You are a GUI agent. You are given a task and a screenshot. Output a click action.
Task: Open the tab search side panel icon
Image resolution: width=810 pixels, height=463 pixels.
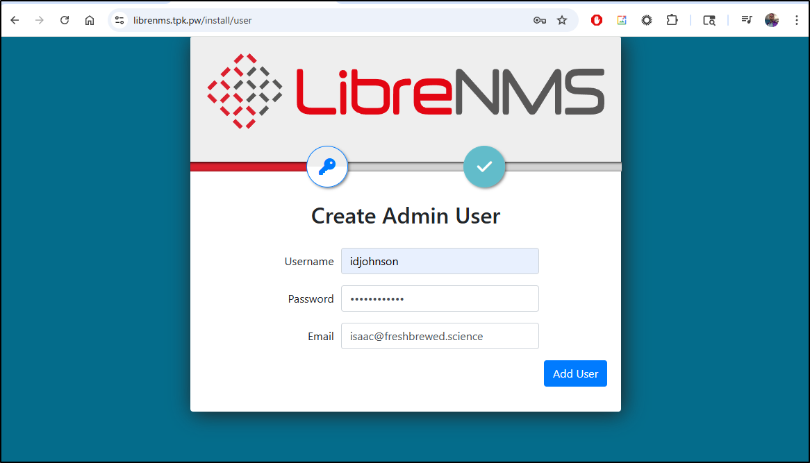tap(709, 20)
